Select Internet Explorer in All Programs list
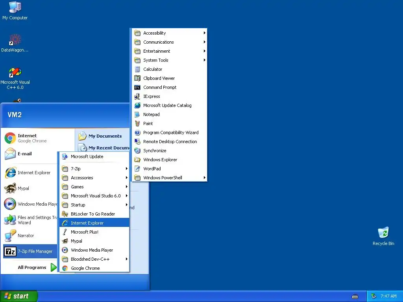 coord(94,223)
